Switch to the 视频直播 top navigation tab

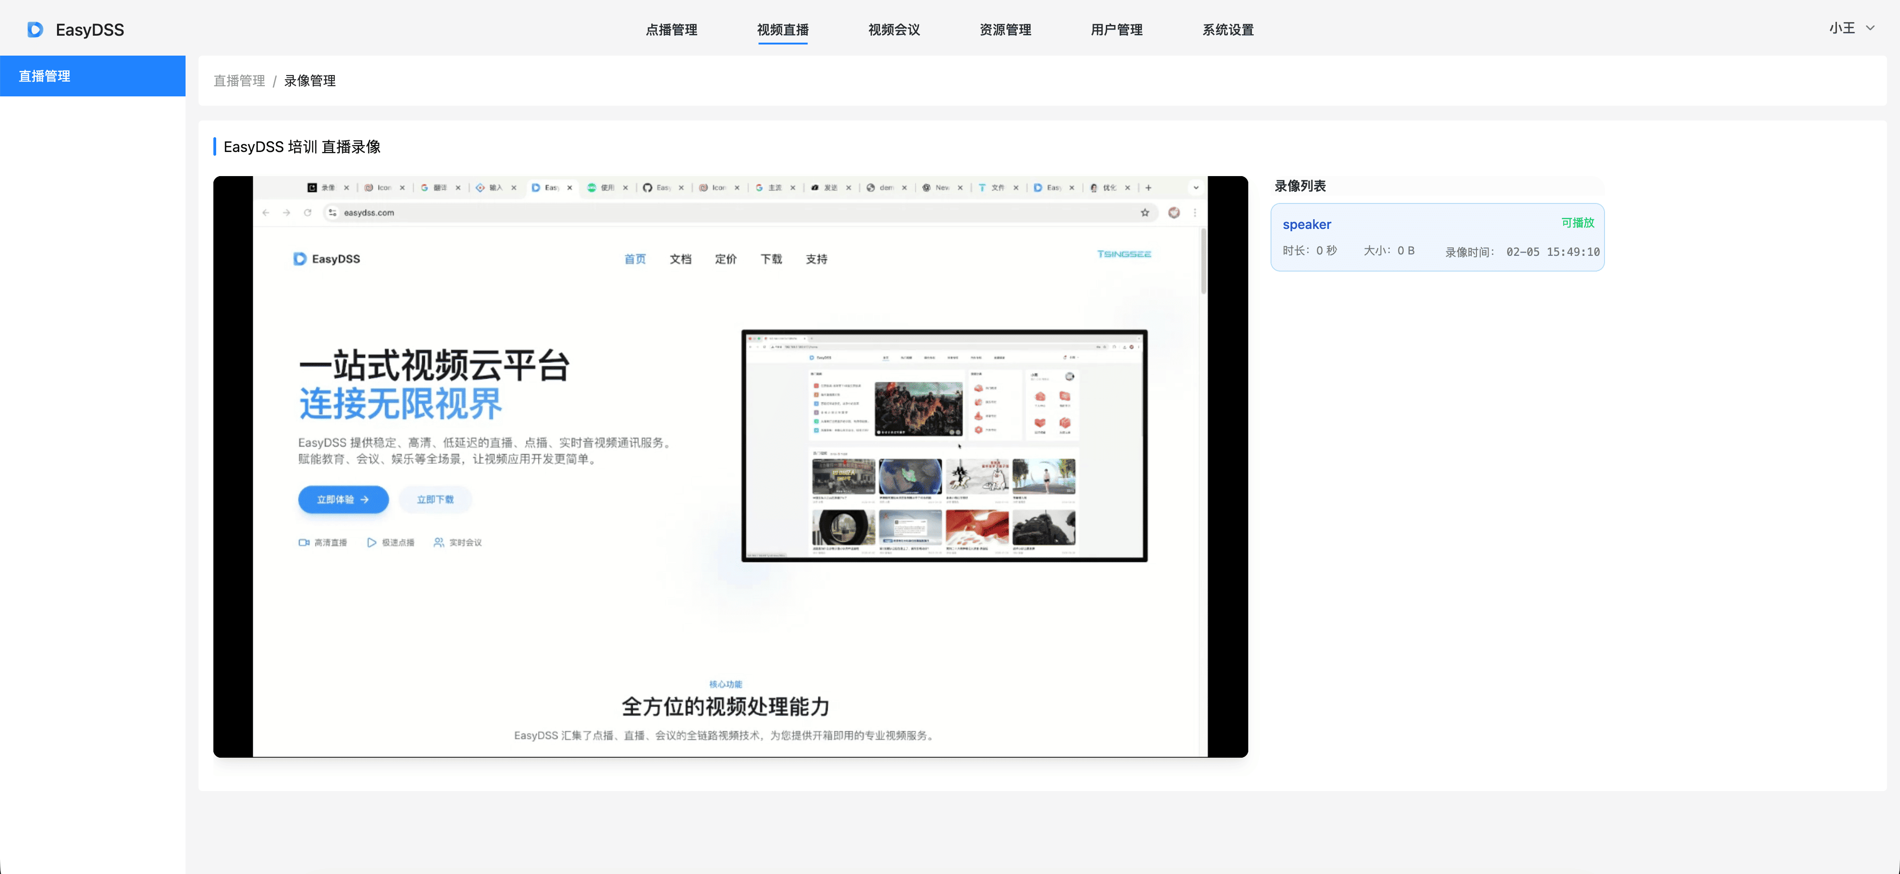tap(783, 30)
